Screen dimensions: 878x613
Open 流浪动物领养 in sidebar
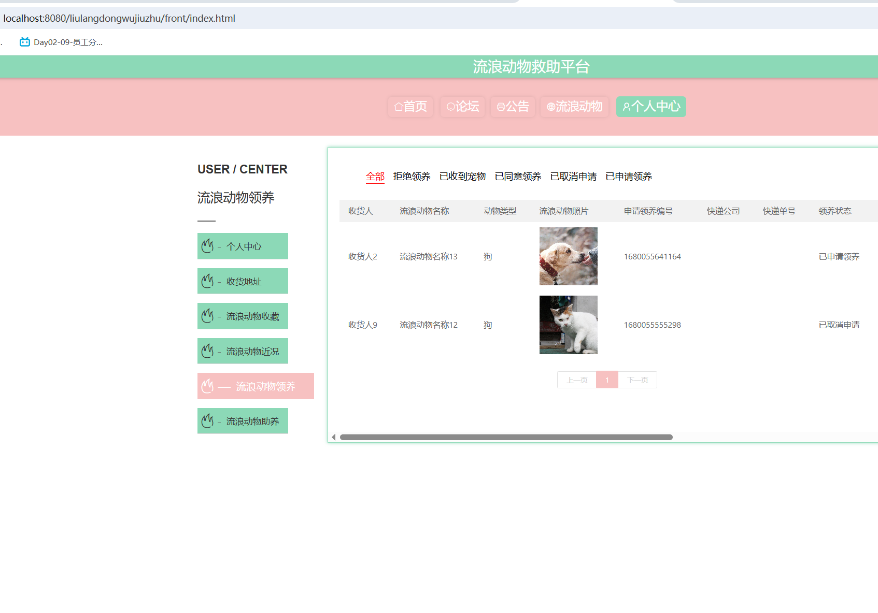pos(256,386)
